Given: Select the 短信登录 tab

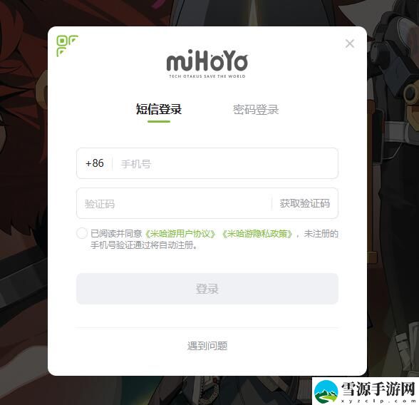Looking at the screenshot, I should tap(159, 109).
